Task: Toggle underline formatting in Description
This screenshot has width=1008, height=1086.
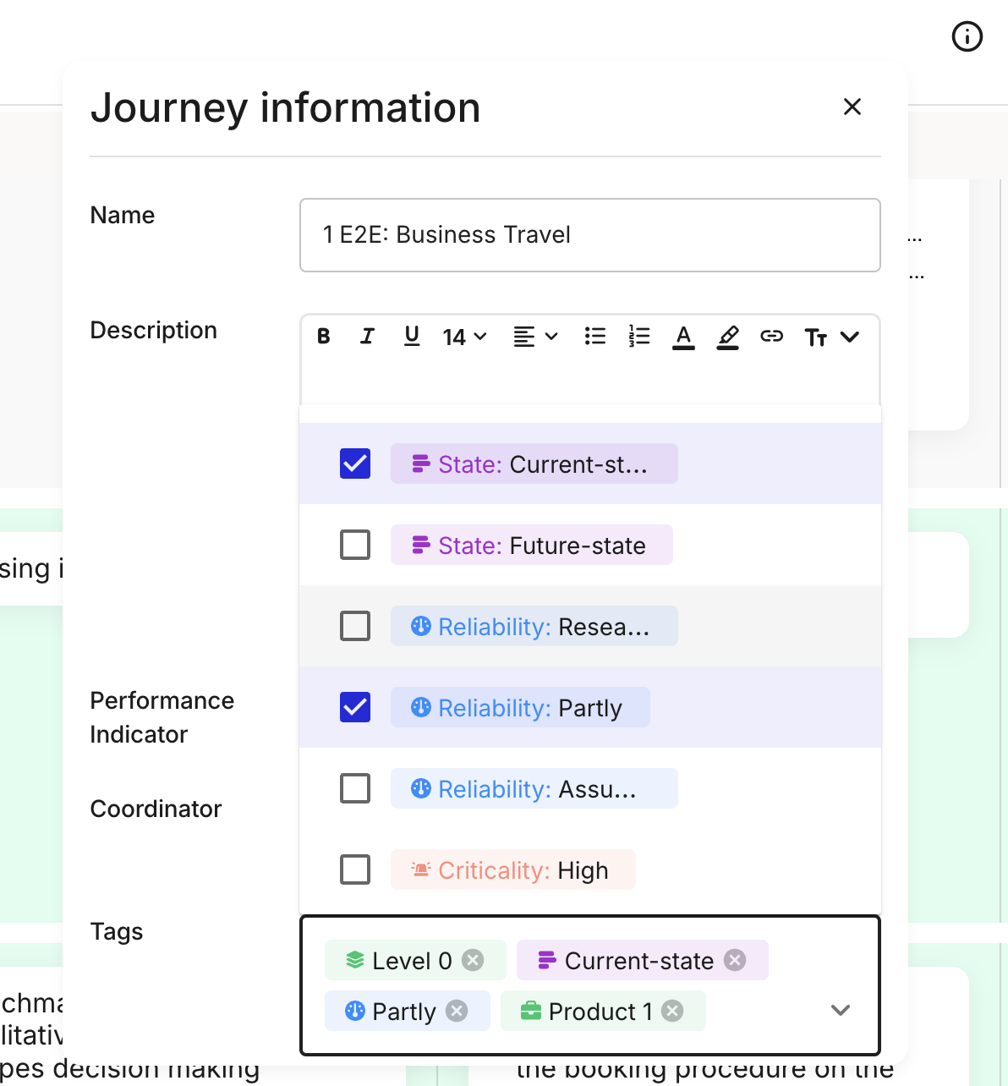Action: [x=412, y=337]
